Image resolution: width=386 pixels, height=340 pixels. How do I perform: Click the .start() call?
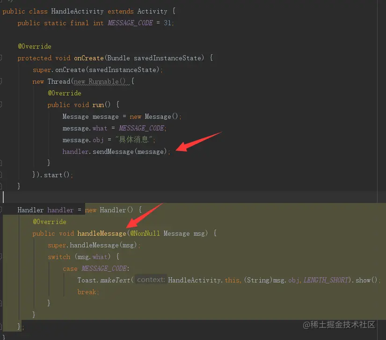[54, 175]
